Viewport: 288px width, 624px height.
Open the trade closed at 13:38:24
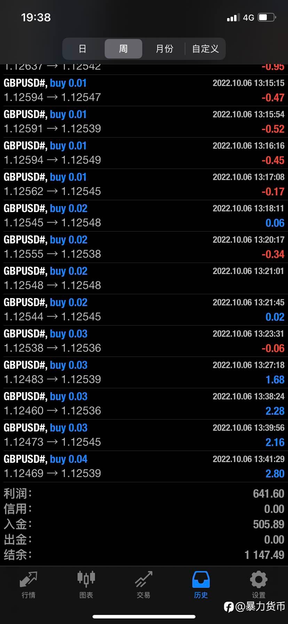[x=144, y=404]
